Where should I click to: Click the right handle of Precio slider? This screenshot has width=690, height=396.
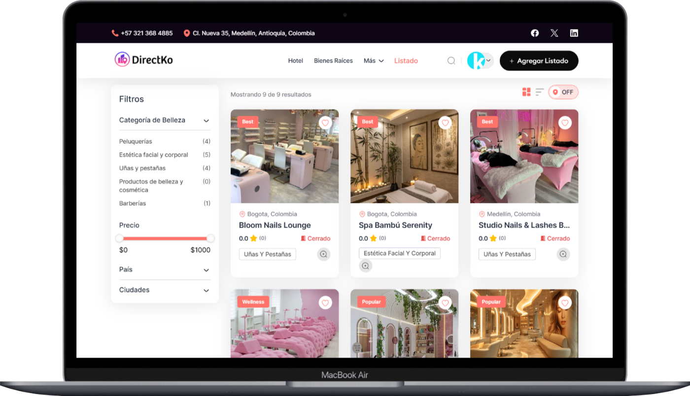[210, 238]
